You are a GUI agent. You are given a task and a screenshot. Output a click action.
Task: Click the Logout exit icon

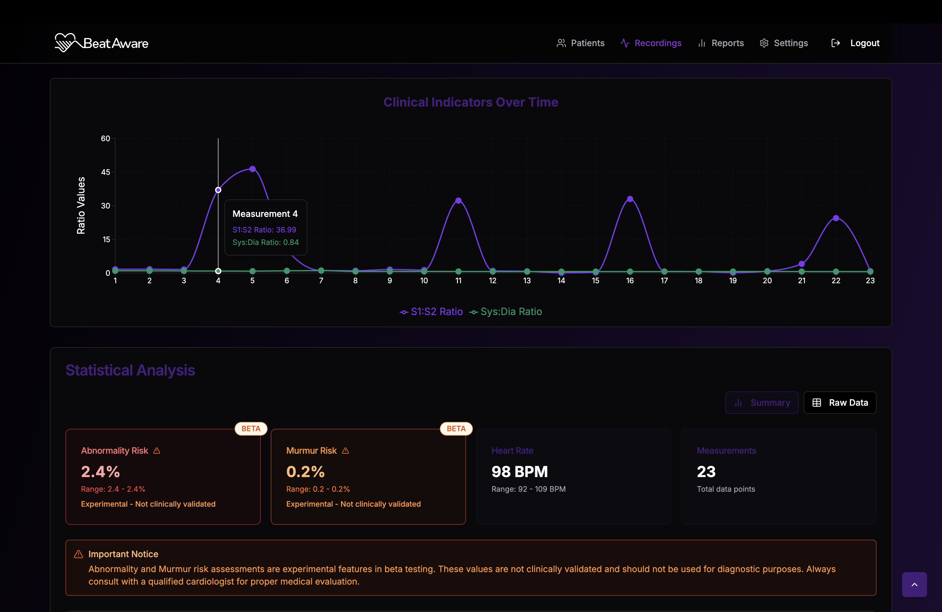coord(835,43)
